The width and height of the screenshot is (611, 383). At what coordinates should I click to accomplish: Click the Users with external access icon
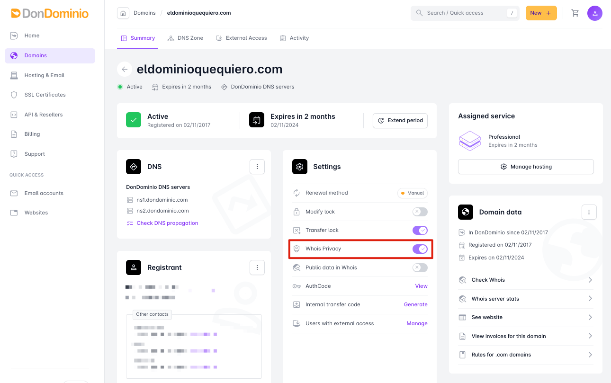tap(297, 323)
